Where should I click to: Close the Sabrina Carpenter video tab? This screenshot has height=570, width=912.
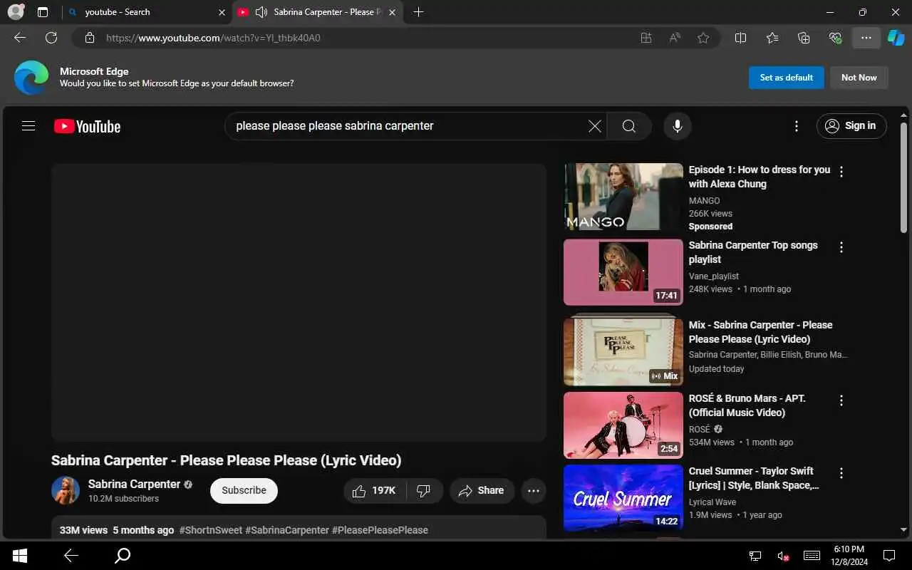[x=391, y=12]
